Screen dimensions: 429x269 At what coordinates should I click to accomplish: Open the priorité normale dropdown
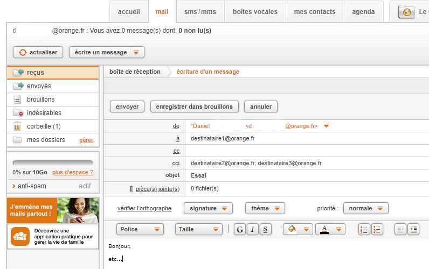tap(366, 208)
